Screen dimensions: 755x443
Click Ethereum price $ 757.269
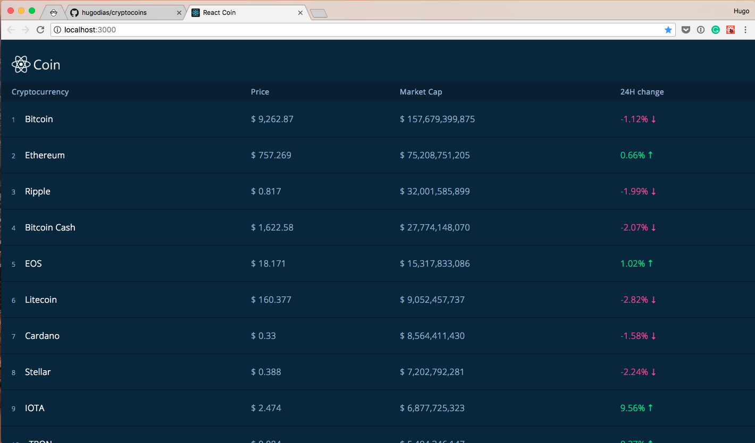271,155
